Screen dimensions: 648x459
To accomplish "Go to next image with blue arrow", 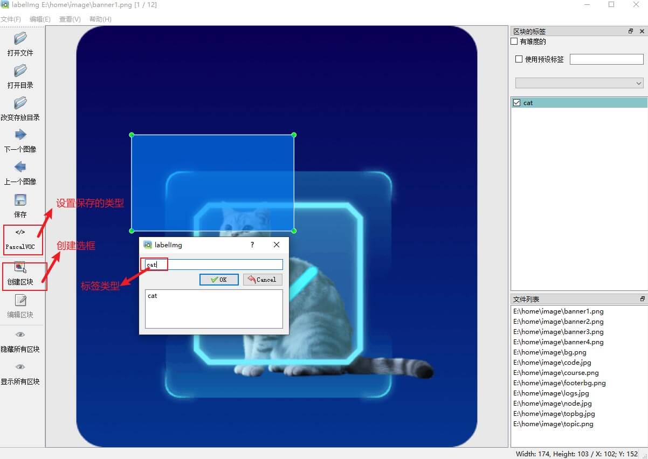I will click(20, 135).
